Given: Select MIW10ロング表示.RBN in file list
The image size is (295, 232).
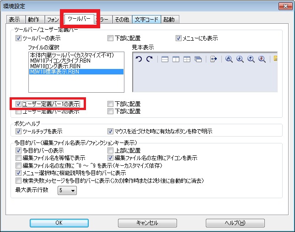Looking at the screenshot, I should (55, 66).
